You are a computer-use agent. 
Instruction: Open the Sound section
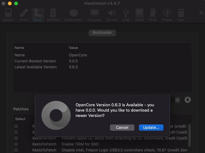coord(112,15)
